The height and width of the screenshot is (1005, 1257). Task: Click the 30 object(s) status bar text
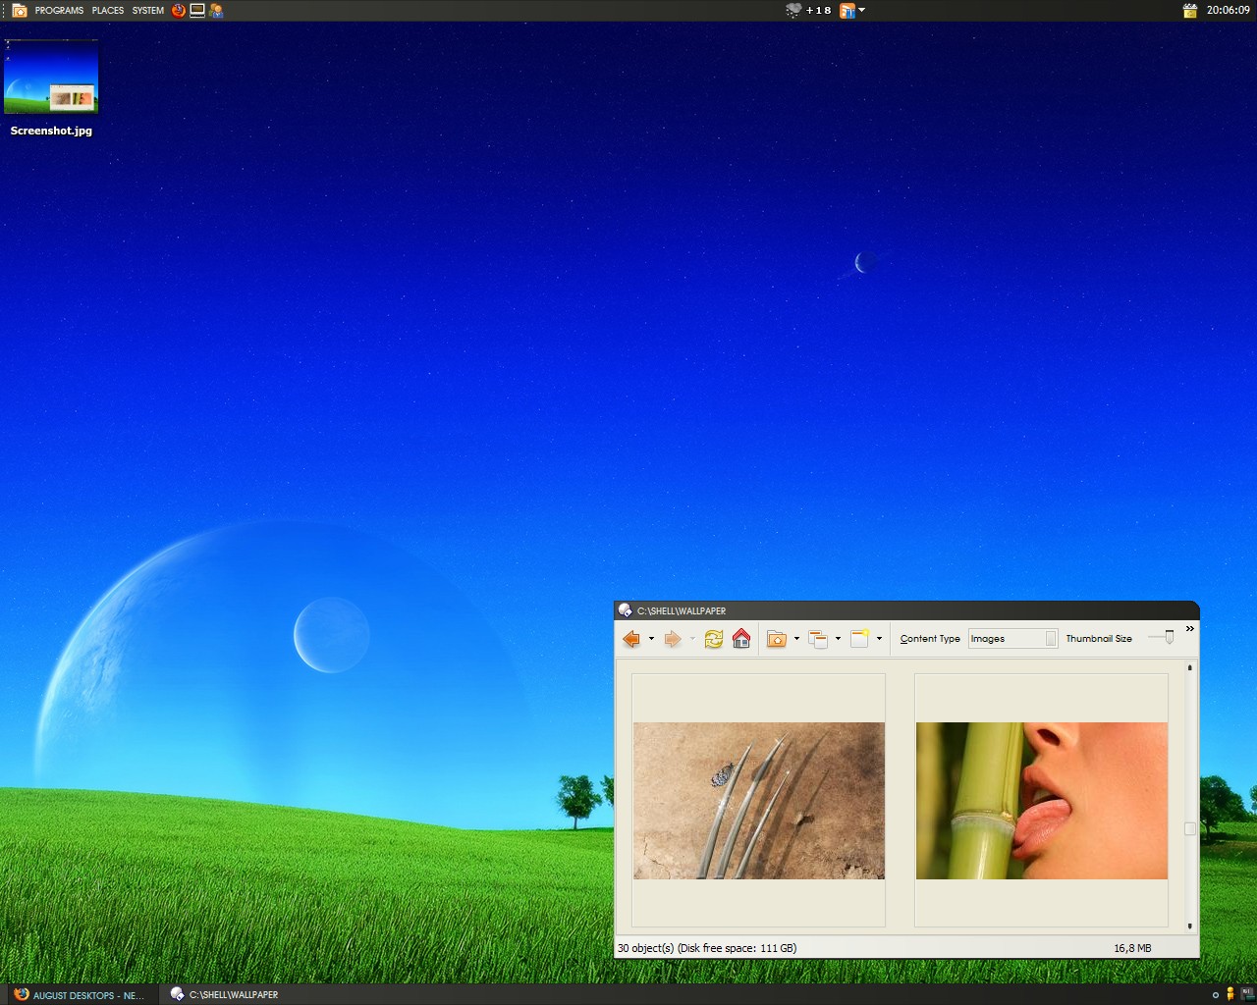(707, 948)
